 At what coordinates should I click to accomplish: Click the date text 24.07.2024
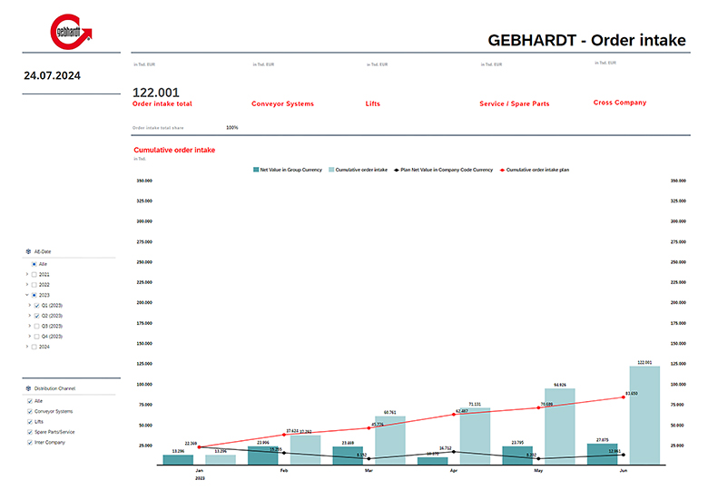(52, 75)
